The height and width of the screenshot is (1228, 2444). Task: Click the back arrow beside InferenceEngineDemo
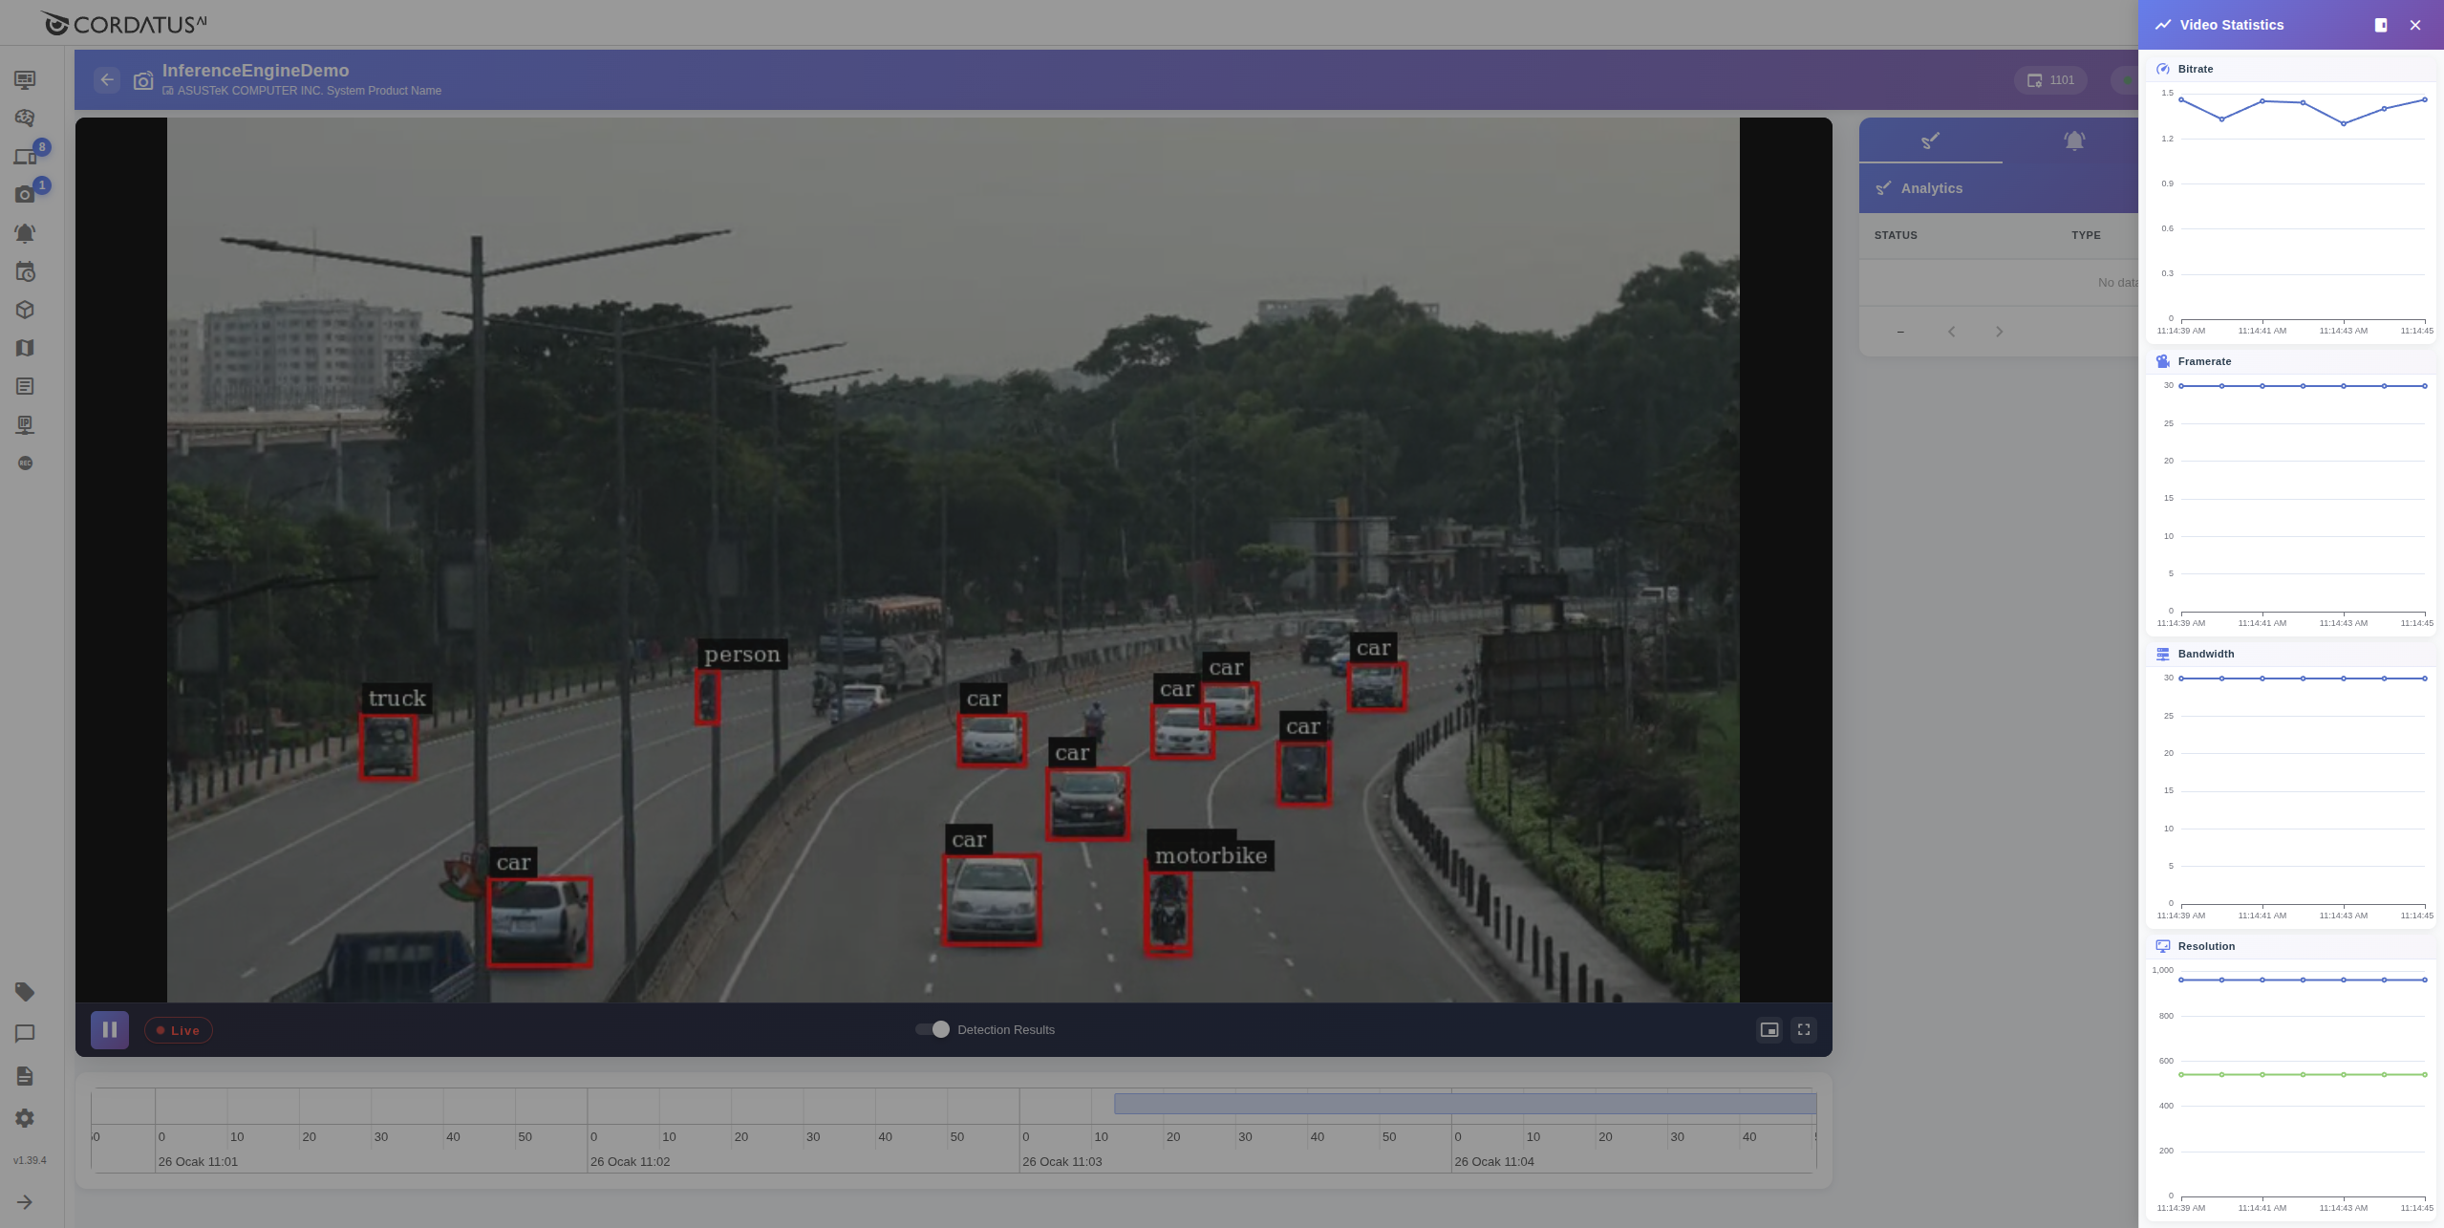(x=107, y=80)
